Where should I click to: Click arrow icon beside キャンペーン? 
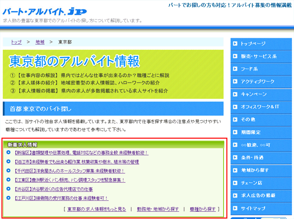235,94
